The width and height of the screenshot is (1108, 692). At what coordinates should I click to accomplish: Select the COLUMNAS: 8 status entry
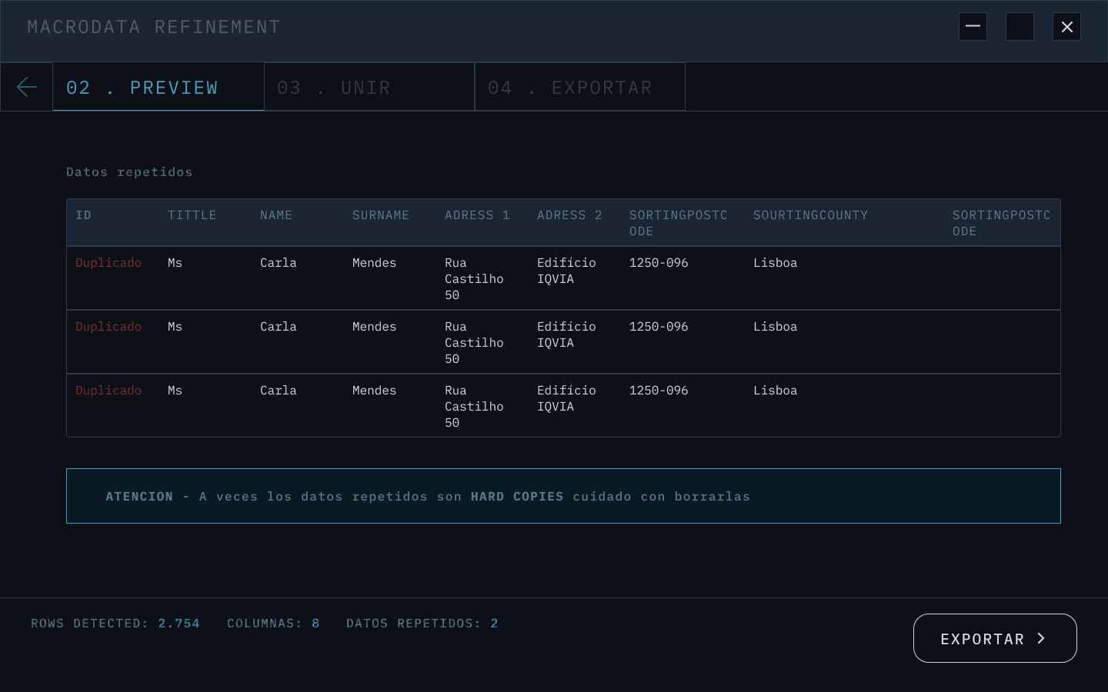[x=273, y=624]
